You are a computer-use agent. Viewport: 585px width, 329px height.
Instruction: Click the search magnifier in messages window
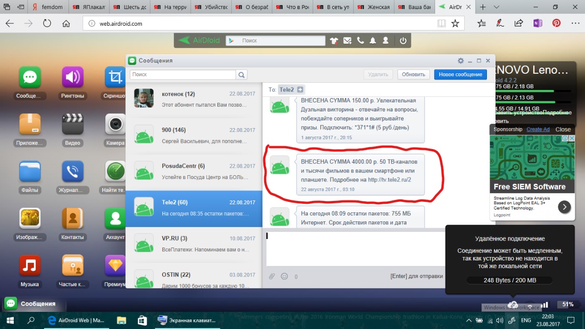[242, 75]
